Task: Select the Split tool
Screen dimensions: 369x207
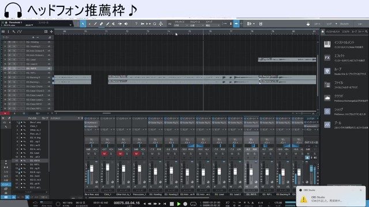Action: [95, 24]
